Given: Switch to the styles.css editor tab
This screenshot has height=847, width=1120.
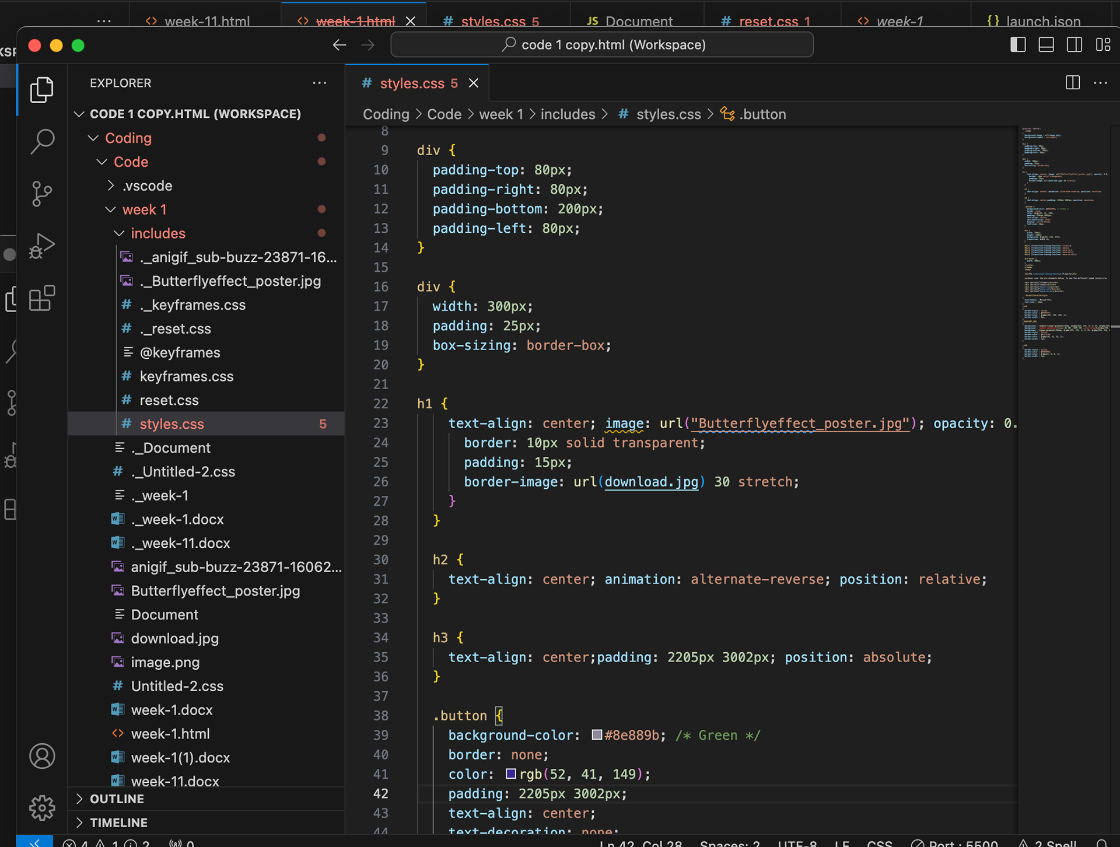Looking at the screenshot, I should pos(411,83).
